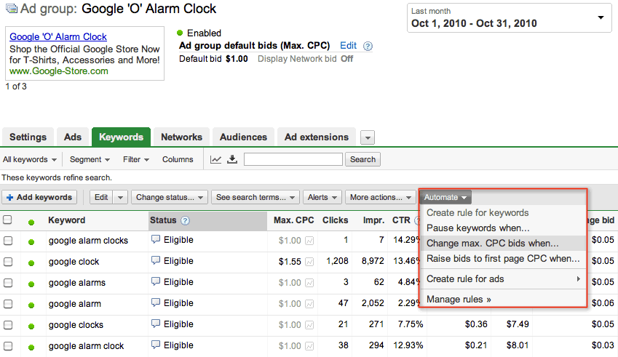The width and height of the screenshot is (618, 357).
Task: Open the See search terms dropdown
Action: click(255, 197)
